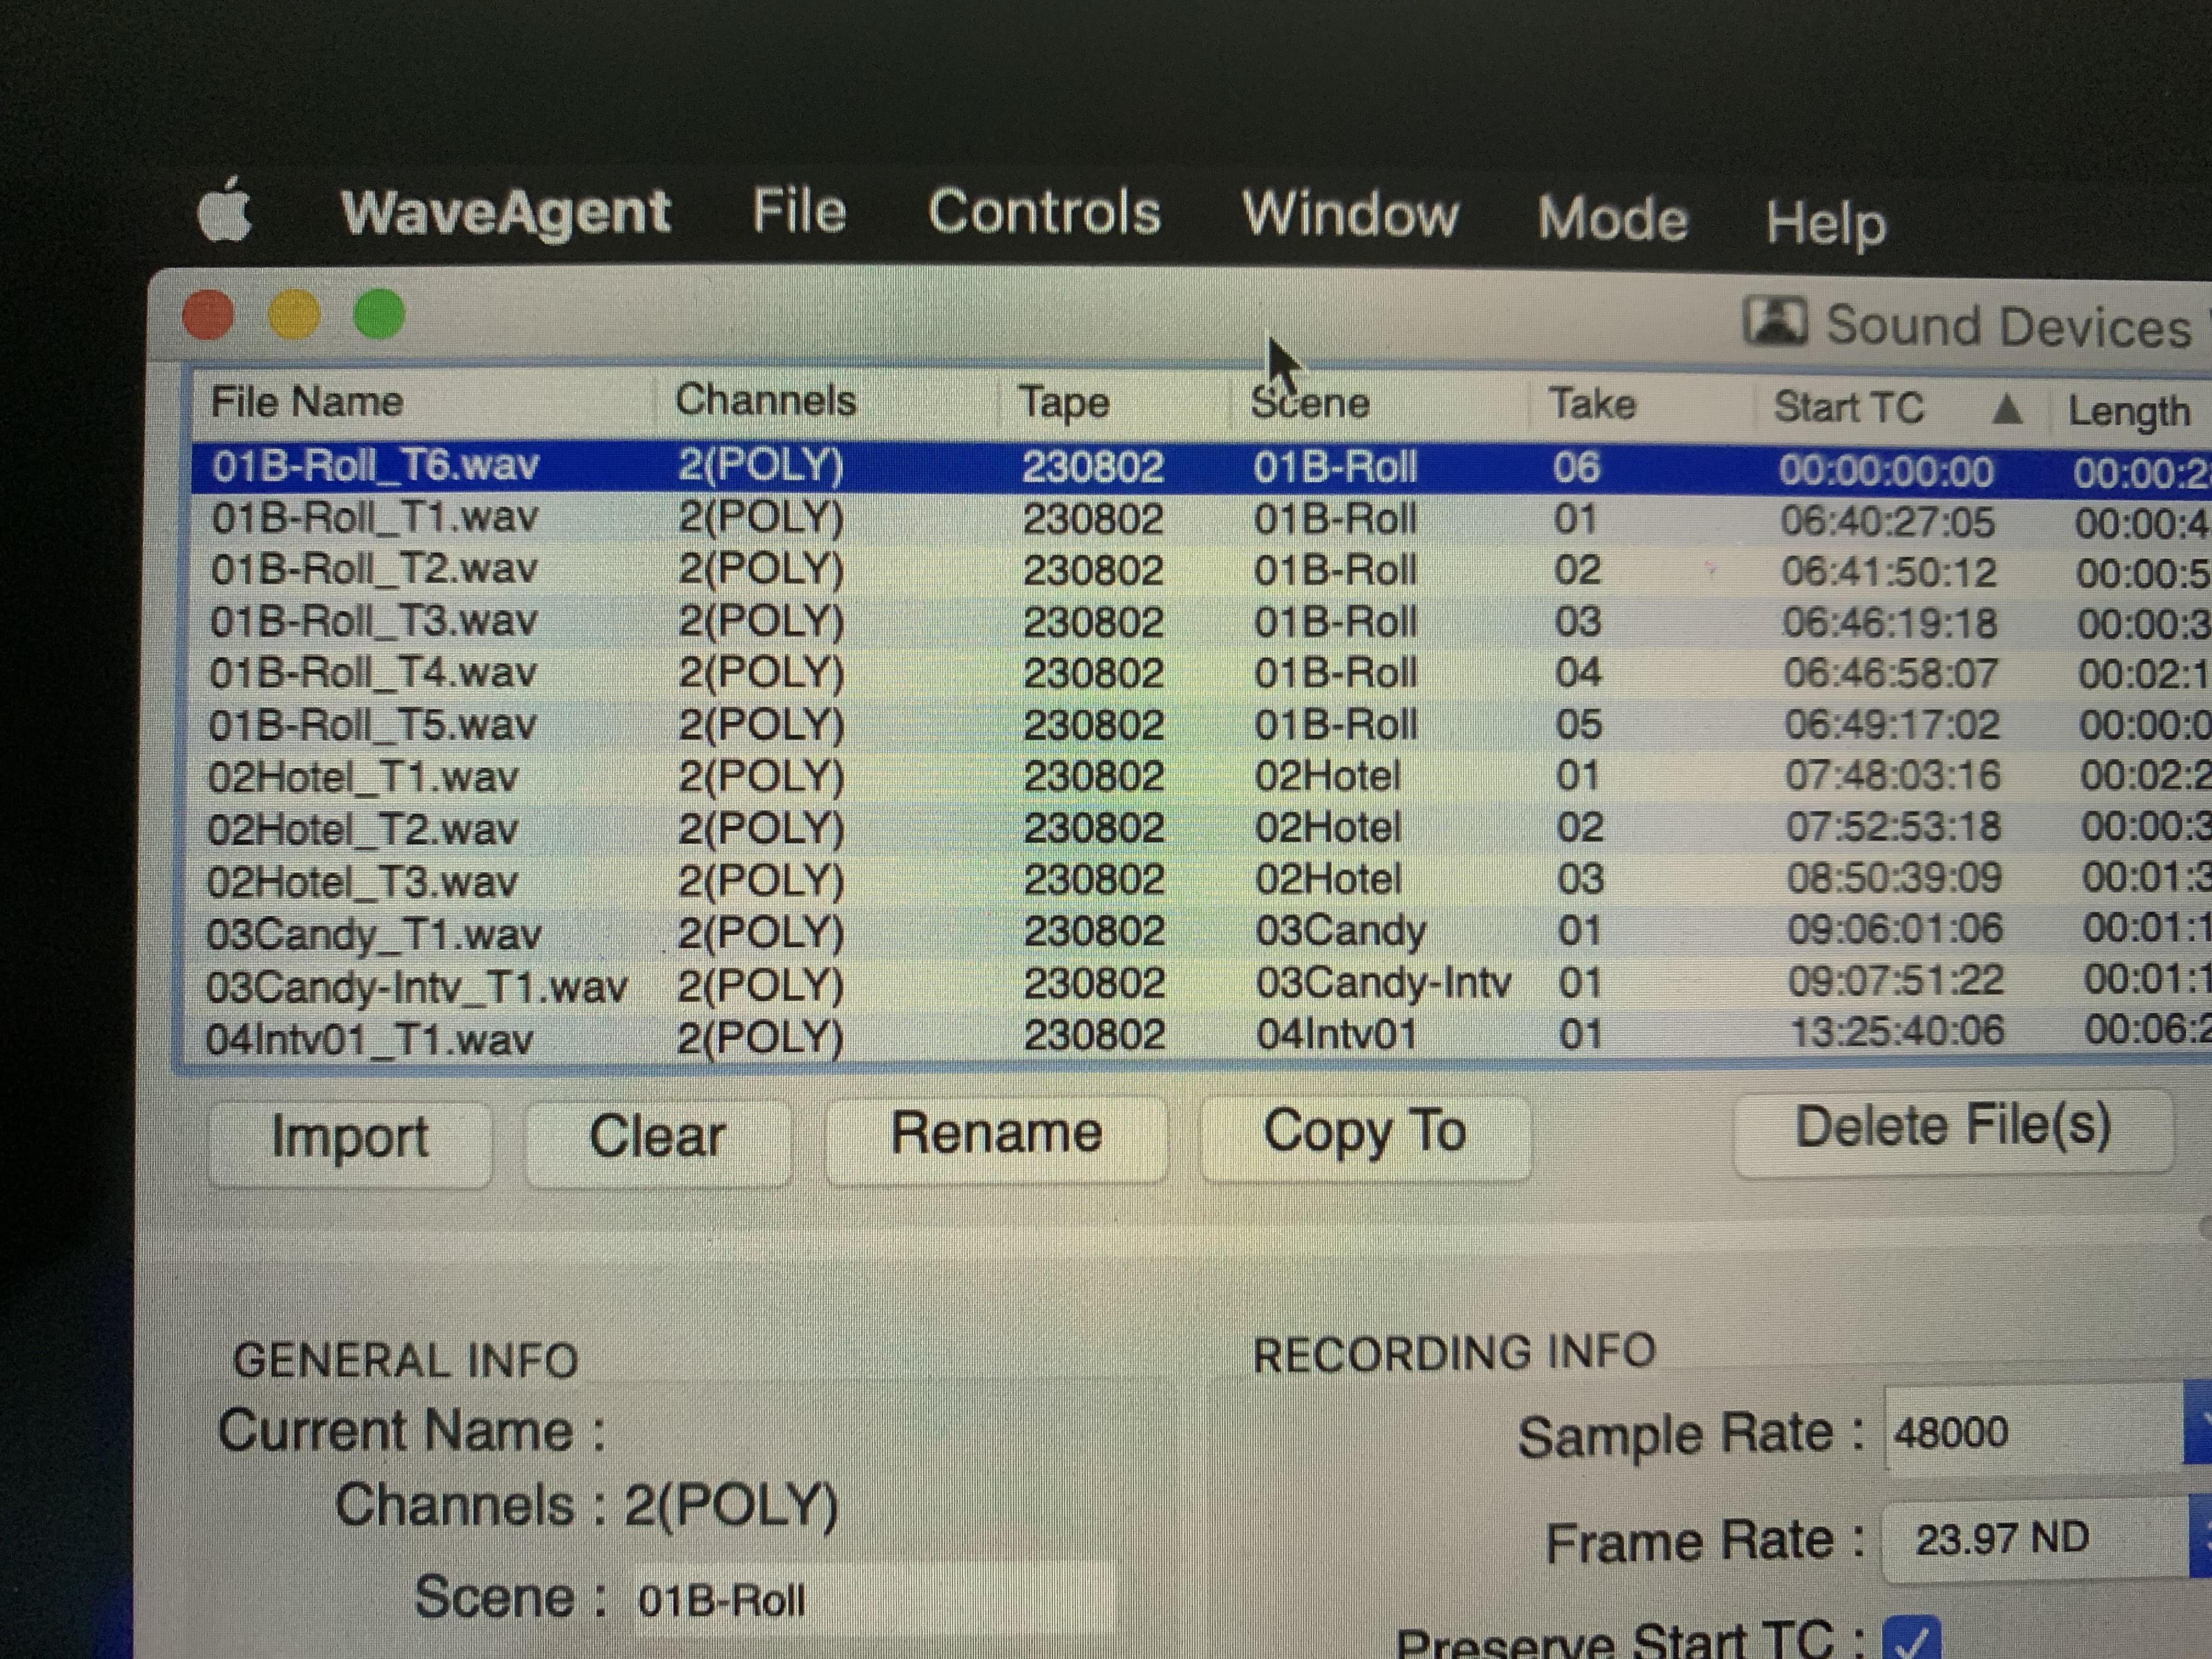Sort by the Channels column header

[765, 400]
